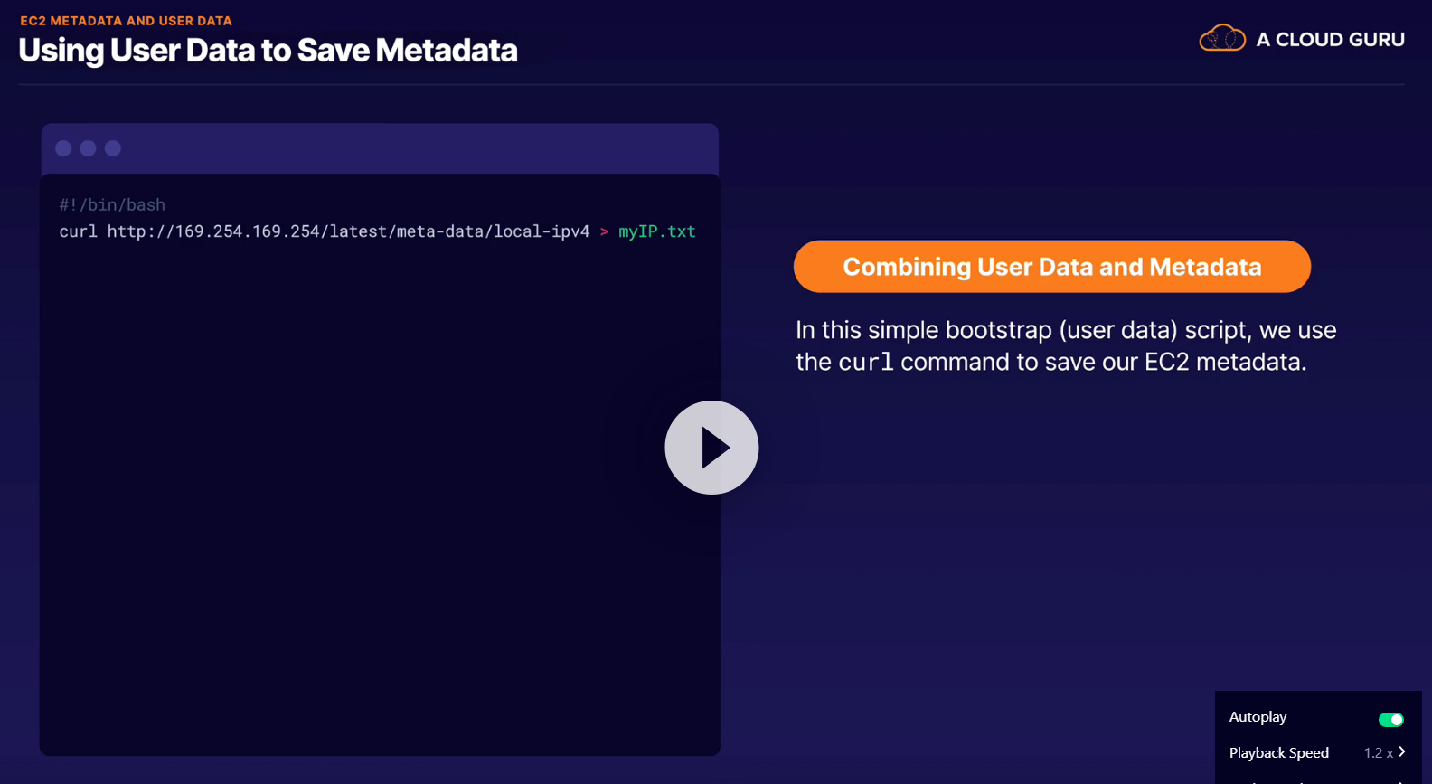This screenshot has width=1432, height=784.
Task: Click the third dot in terminal window header
Action: pos(113,148)
